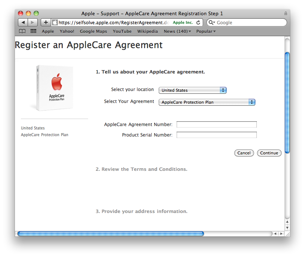Click the Google search magnifier icon
305x257 pixels.
(x=211, y=22)
